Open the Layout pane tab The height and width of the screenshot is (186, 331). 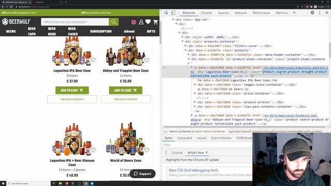(x=201, y=138)
